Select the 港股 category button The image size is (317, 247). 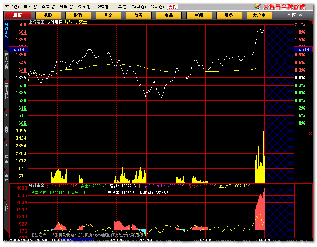48,15
